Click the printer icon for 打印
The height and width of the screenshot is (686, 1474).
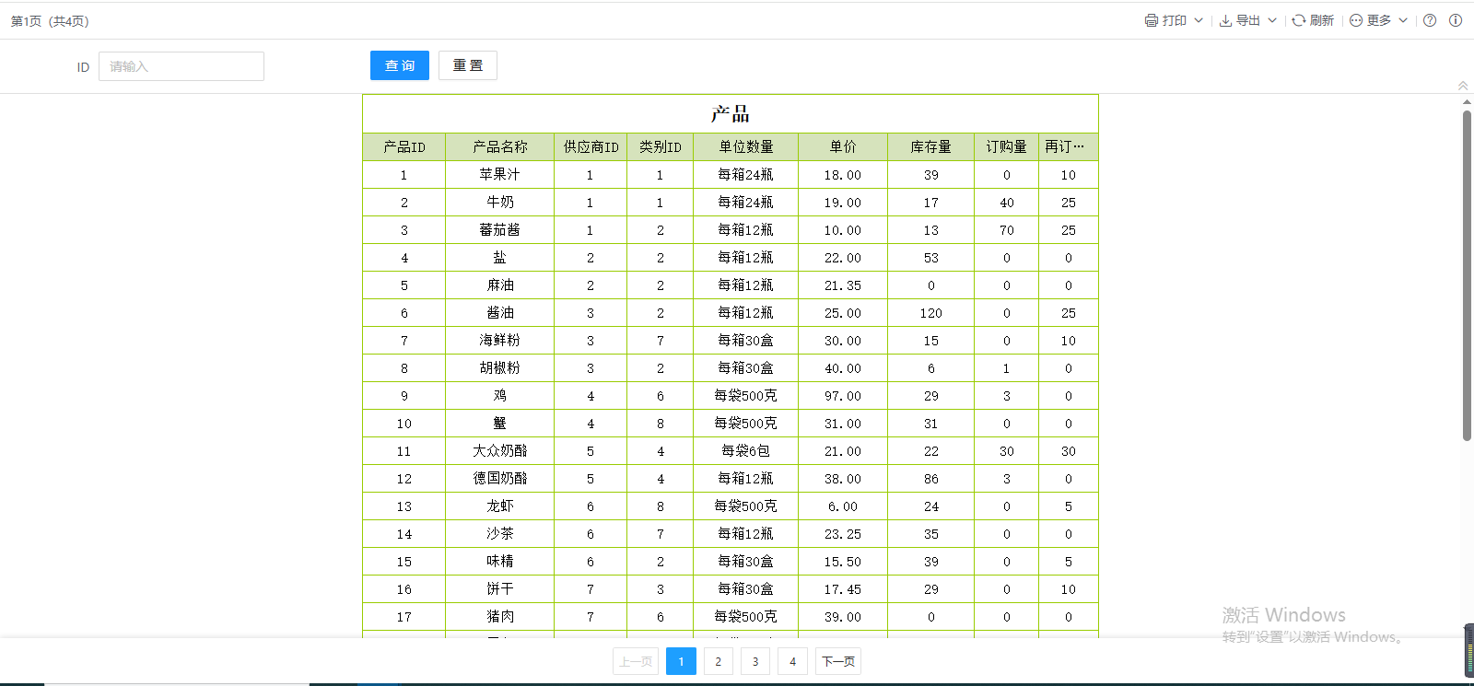(1151, 20)
